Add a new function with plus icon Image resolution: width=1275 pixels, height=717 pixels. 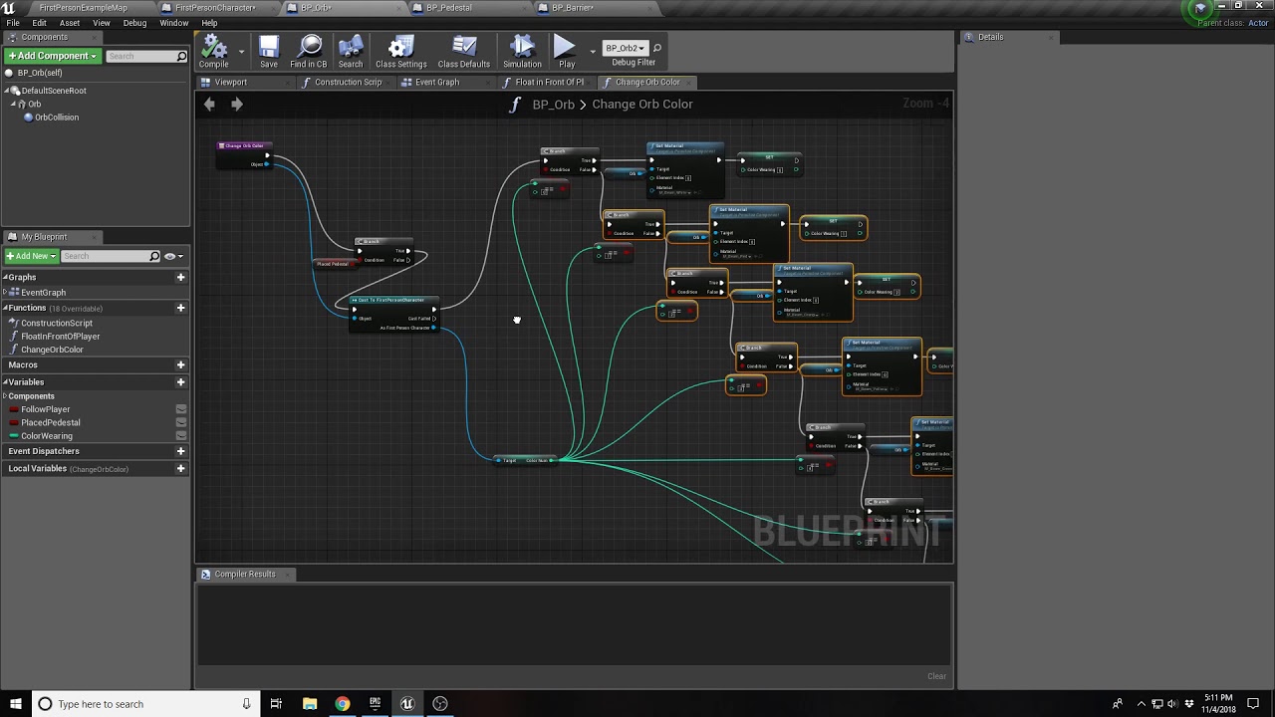[180, 308]
